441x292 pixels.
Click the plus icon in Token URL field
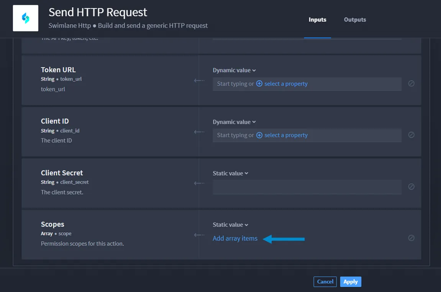click(259, 84)
